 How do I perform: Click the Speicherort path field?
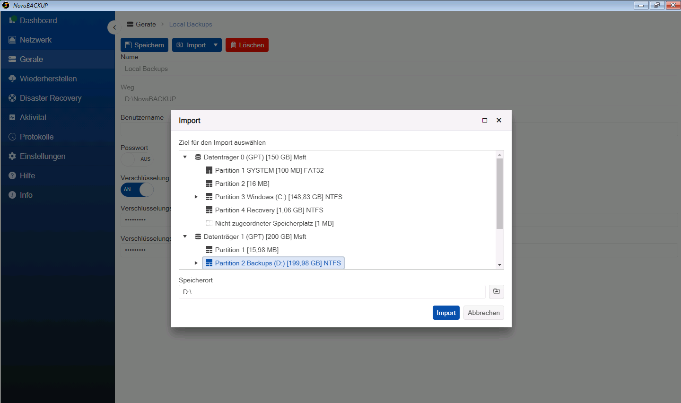pyautogui.click(x=332, y=292)
